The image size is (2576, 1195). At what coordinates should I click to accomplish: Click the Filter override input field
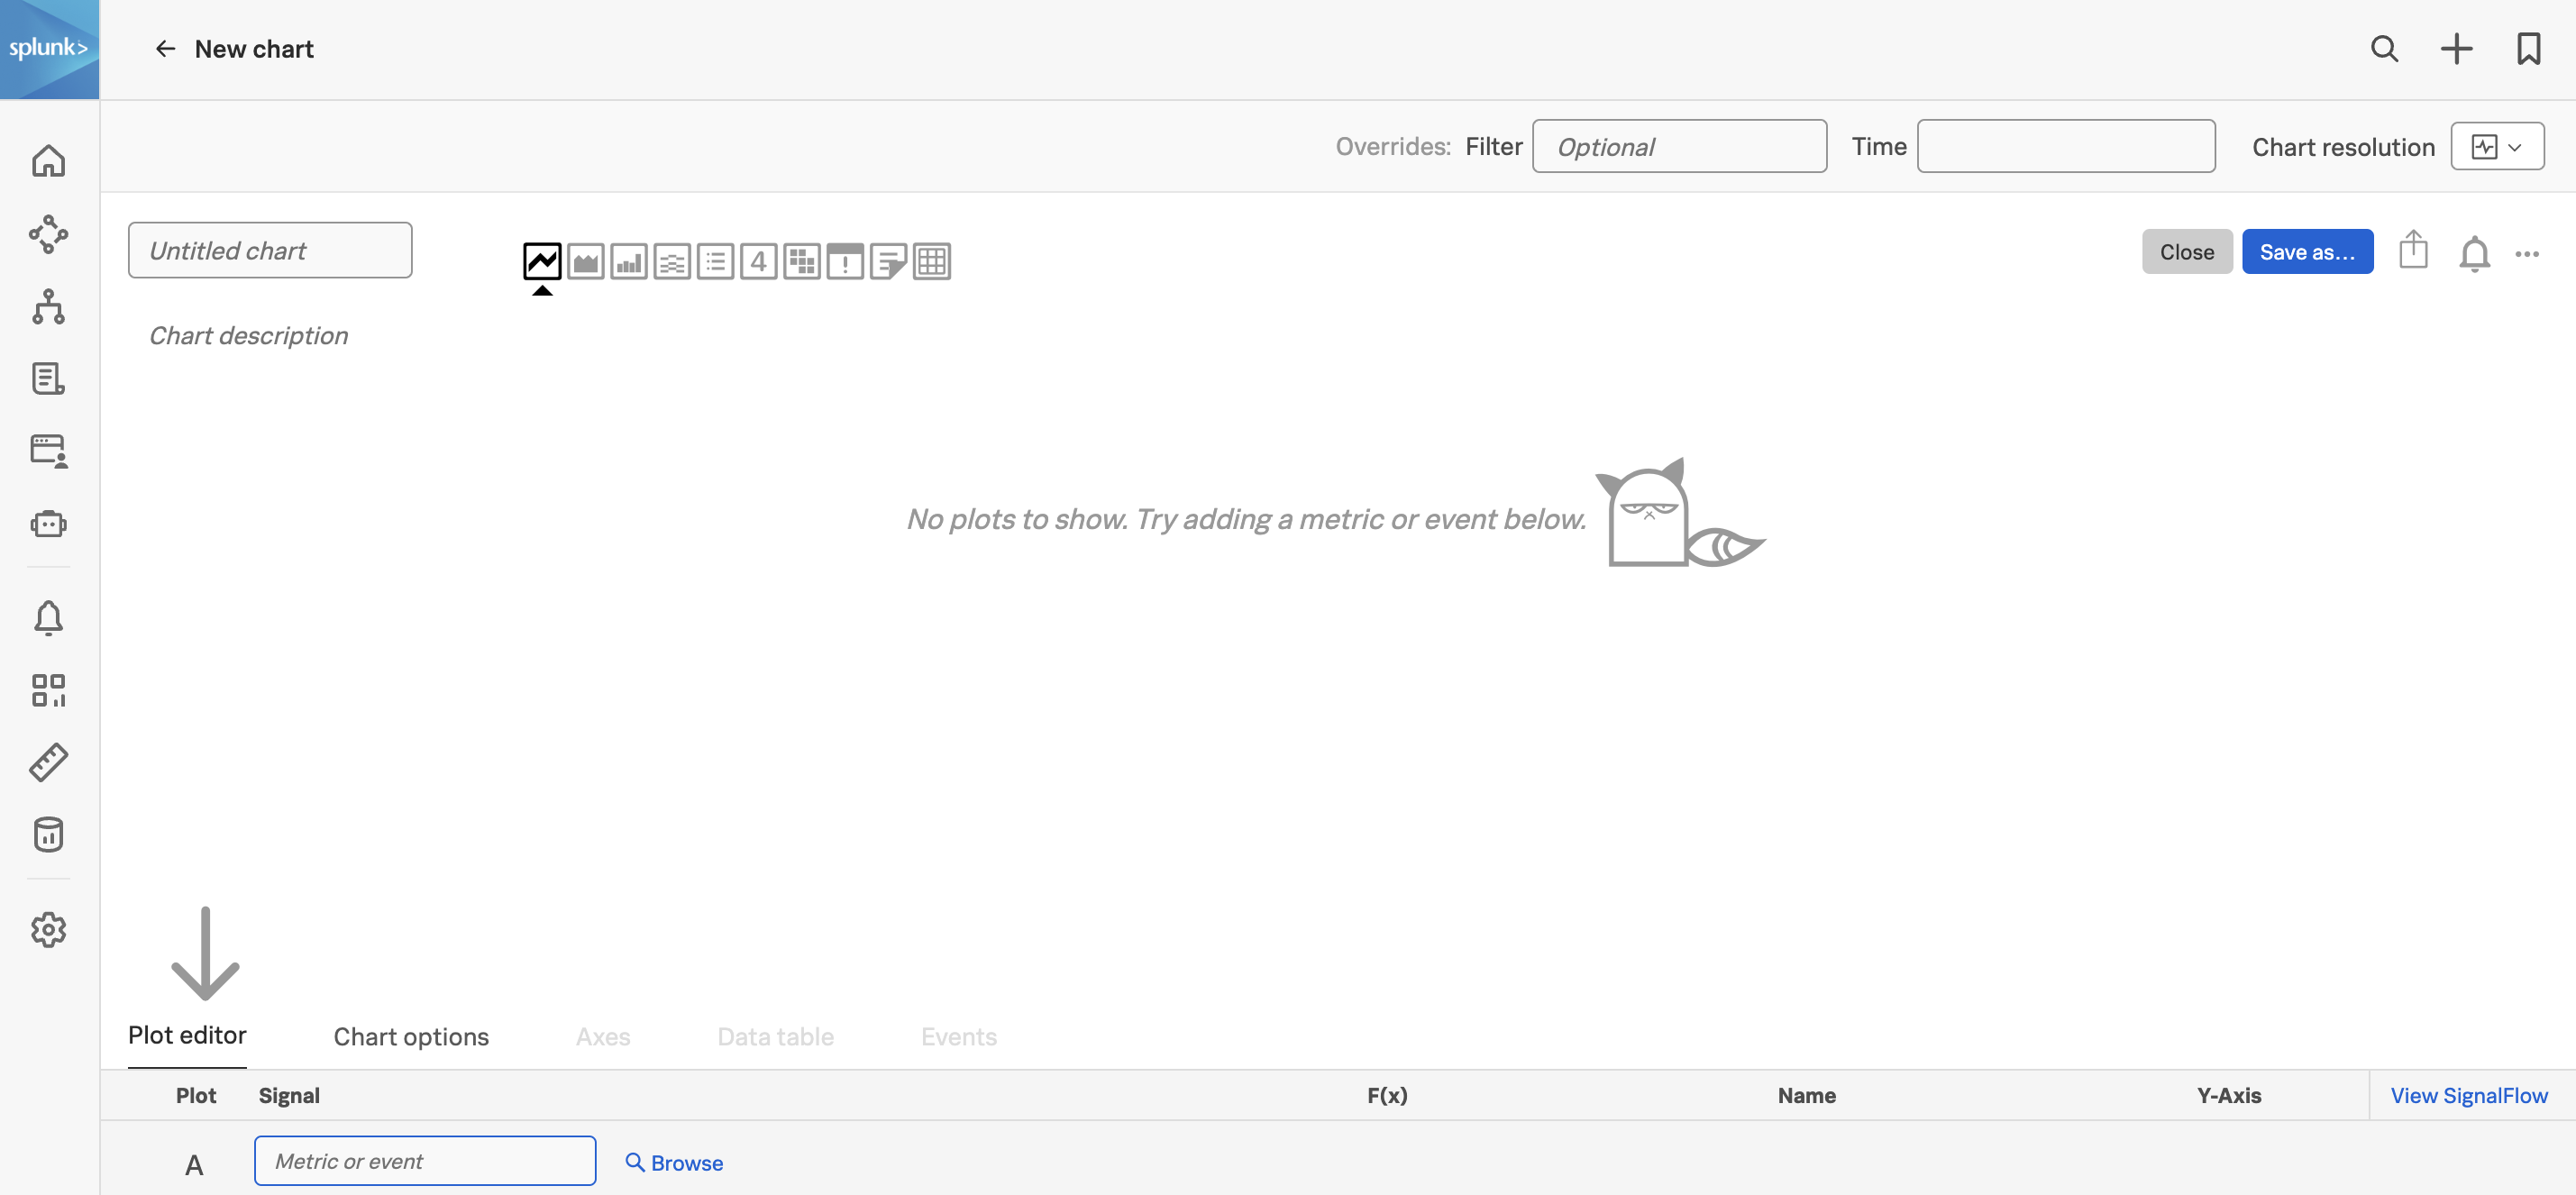click(x=1679, y=145)
